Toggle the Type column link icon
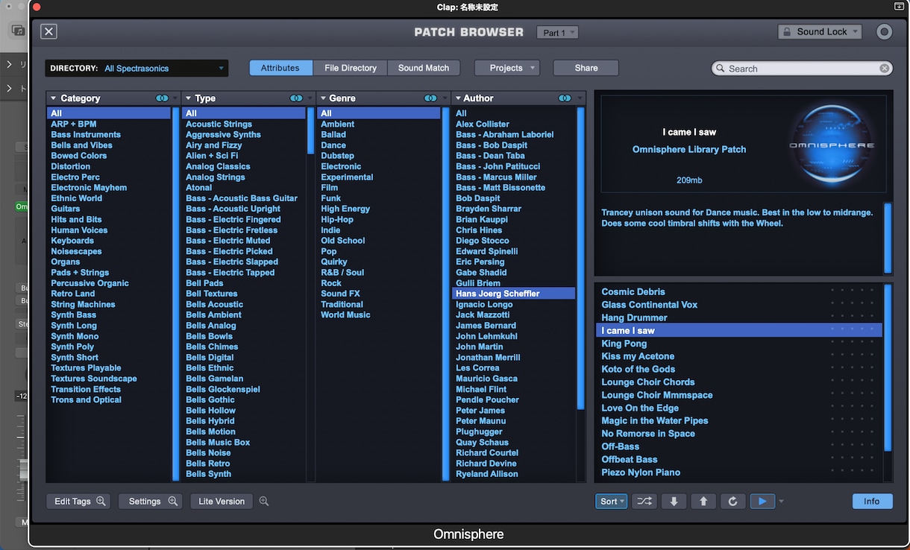This screenshot has height=550, width=910. tap(296, 98)
